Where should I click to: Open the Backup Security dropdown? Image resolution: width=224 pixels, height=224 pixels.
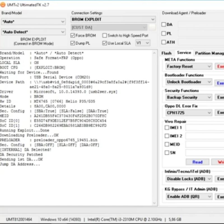pos(189,97)
